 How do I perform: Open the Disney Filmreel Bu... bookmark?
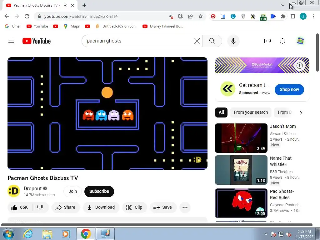tap(163, 26)
